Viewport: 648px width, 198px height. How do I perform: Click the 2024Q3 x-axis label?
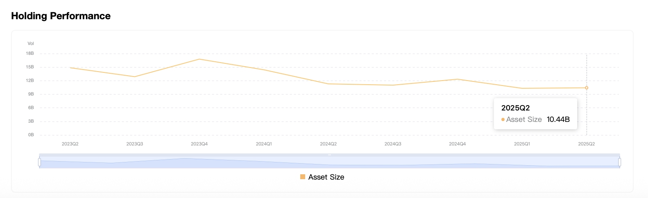(x=393, y=144)
